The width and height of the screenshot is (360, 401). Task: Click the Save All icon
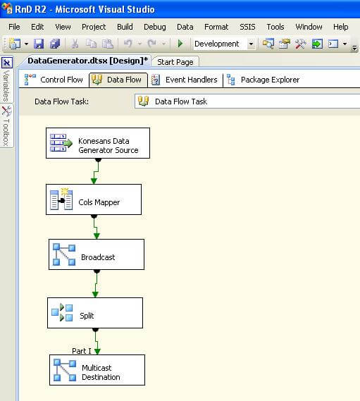tap(55, 44)
